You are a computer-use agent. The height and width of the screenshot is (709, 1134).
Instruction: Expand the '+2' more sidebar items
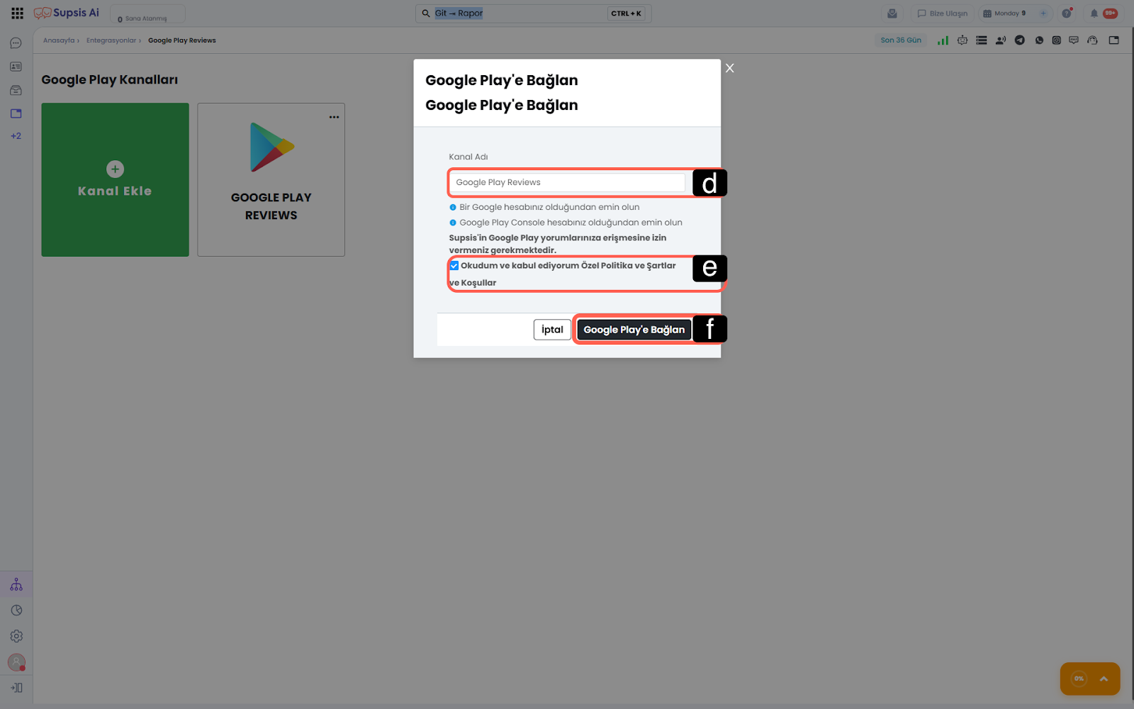[16, 136]
